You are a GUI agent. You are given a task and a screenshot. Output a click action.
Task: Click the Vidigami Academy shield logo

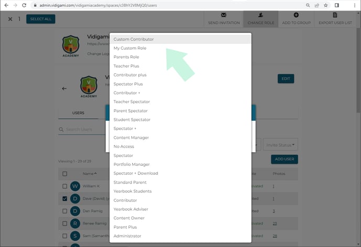point(70,46)
